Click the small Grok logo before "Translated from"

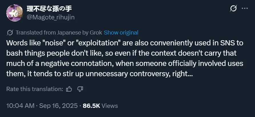[9, 33]
